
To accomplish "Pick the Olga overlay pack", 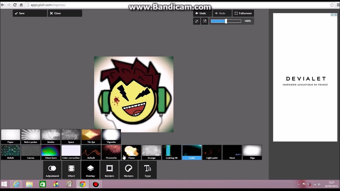I will [x=252, y=153].
